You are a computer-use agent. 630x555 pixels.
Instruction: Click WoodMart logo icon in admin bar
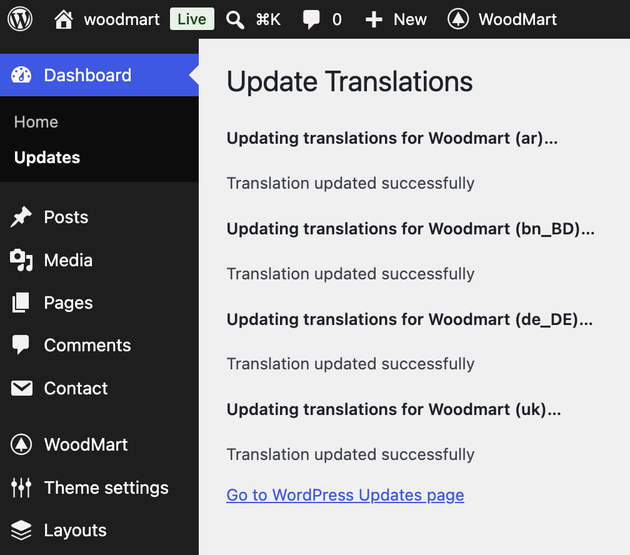point(458,19)
